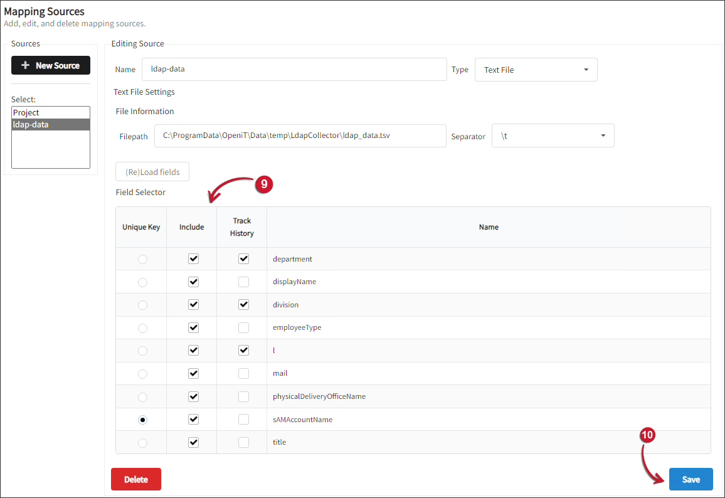
Task: Save the ldap-data source
Action: coord(691,479)
